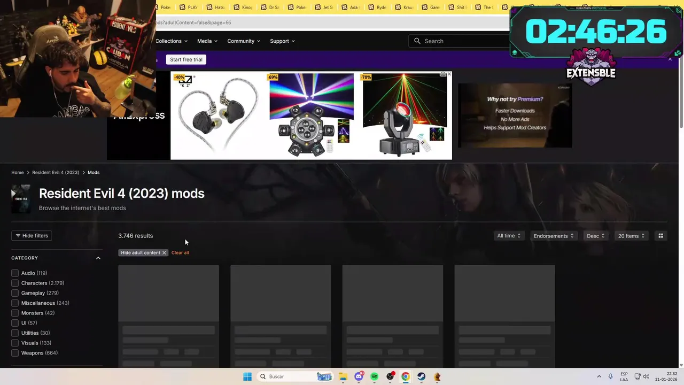Open the network tray icon
This screenshot has height=385, width=684.
click(638, 376)
